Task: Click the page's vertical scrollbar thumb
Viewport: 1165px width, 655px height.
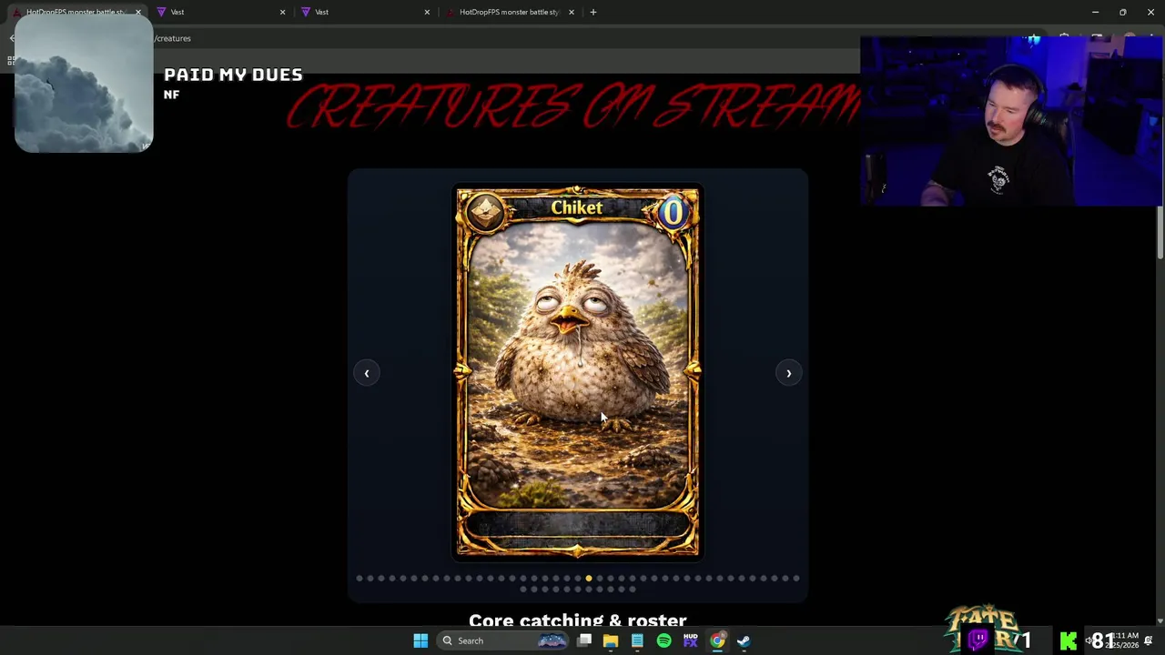Action: tap(1160, 232)
